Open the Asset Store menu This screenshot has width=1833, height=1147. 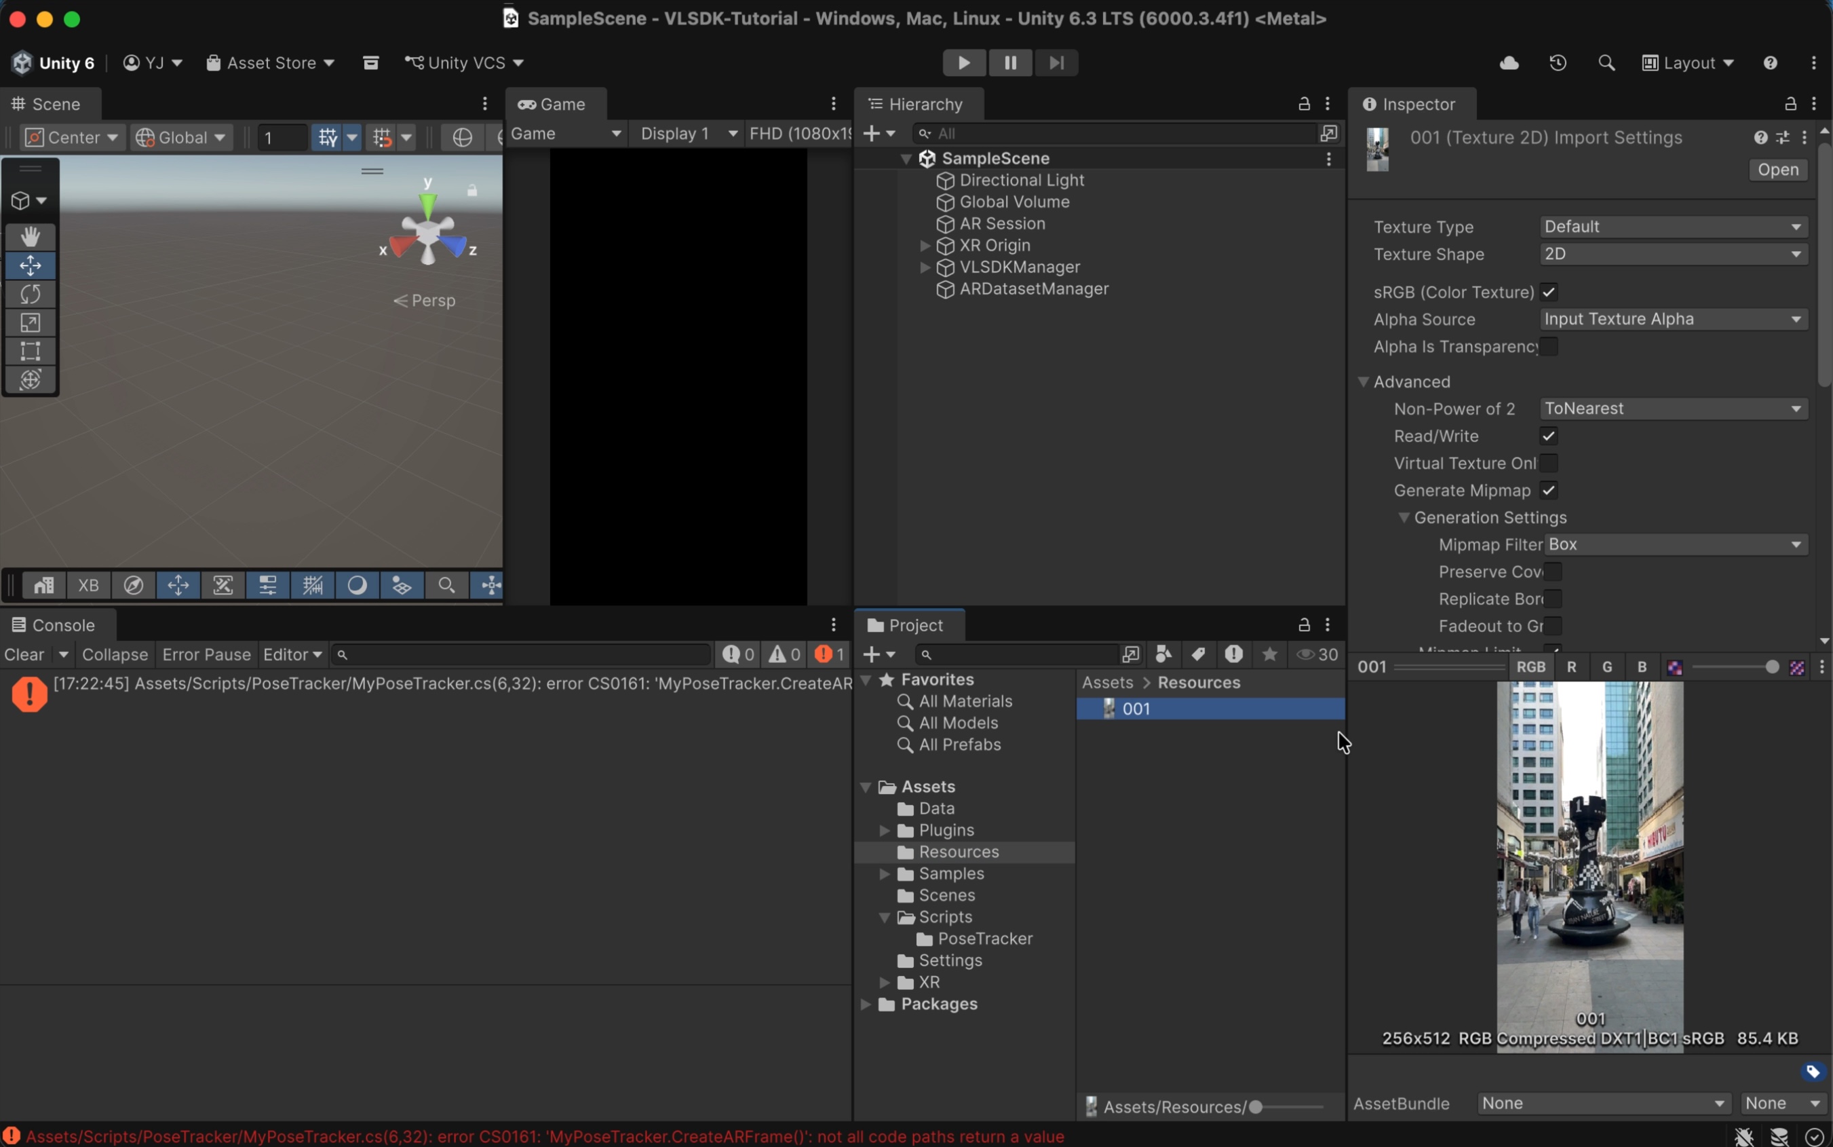[271, 63]
